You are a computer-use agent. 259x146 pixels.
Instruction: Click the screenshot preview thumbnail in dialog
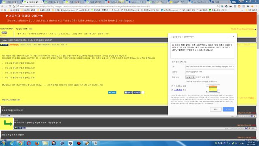[x=213, y=88]
